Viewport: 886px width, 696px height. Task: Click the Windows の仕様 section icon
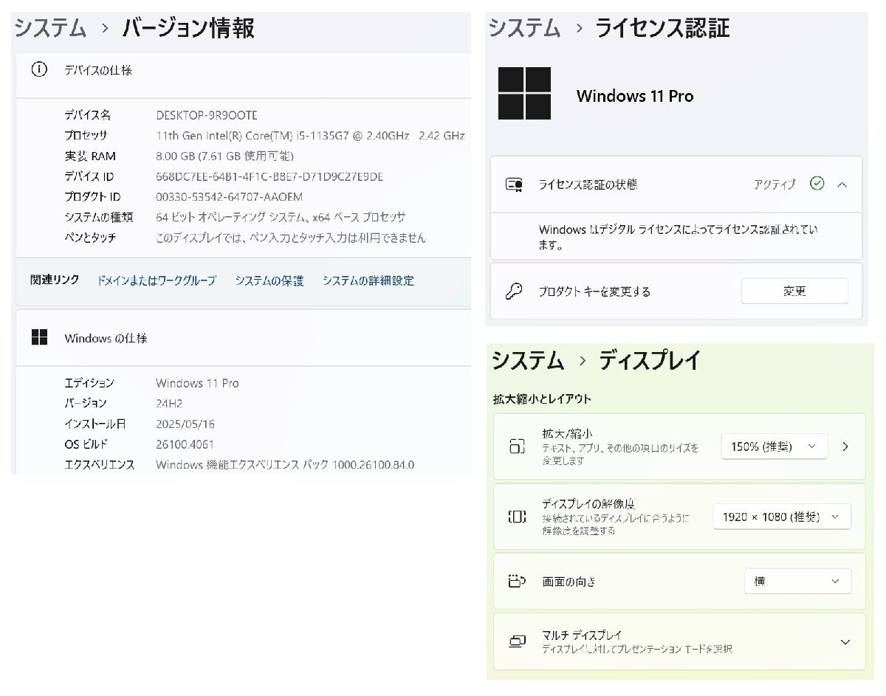(38, 337)
